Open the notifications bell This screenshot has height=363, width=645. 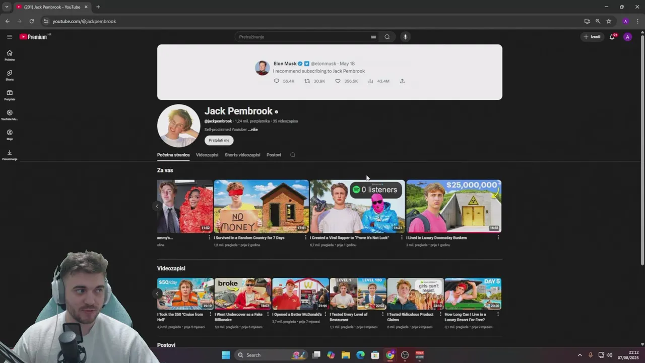point(612,37)
